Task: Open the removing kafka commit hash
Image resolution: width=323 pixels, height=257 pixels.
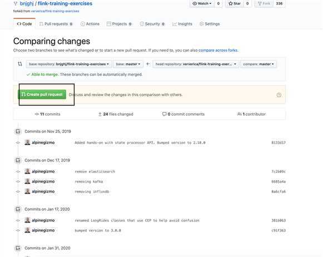Action: pyautogui.click(x=279, y=181)
